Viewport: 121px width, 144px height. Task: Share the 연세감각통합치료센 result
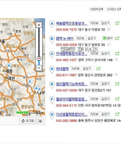[x=117, y=53]
